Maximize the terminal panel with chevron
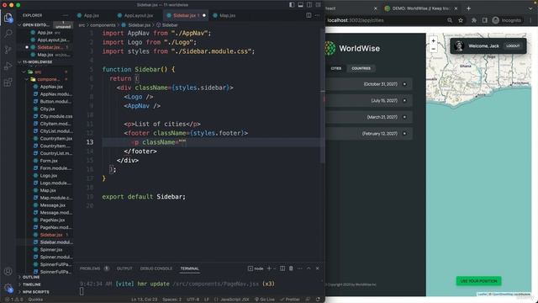This screenshot has height=303, width=538. 309,268
